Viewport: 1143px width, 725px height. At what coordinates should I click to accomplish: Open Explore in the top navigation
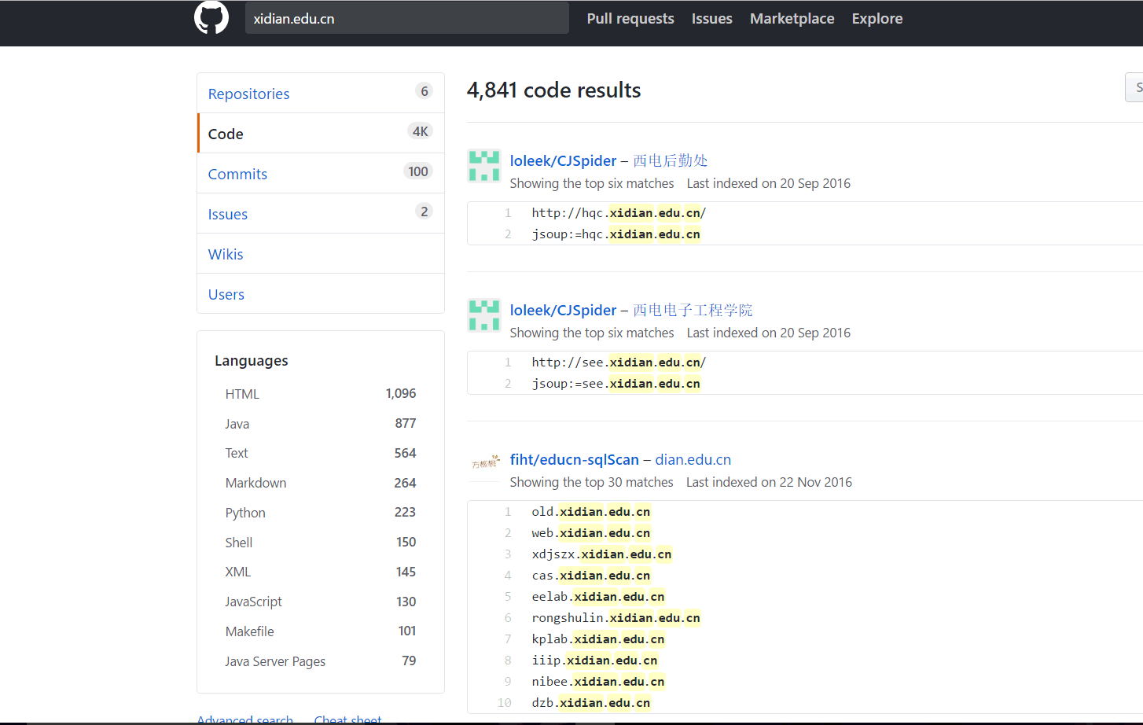click(877, 18)
